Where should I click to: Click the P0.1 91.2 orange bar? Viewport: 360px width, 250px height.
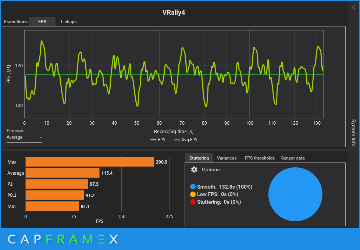click(55, 195)
